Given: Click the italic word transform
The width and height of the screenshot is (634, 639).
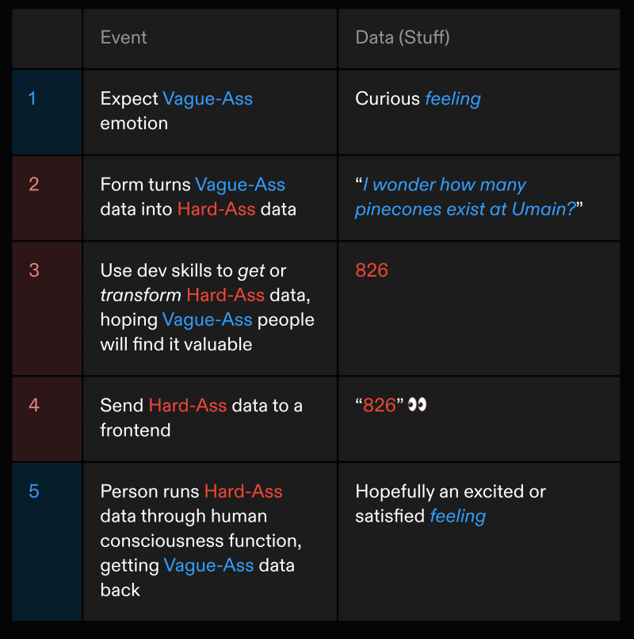Looking at the screenshot, I should coord(140,295).
